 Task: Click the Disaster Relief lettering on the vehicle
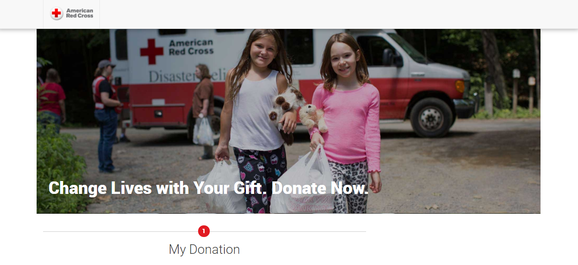click(186, 76)
